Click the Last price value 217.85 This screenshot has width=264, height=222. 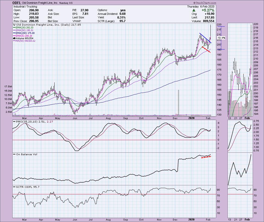pos(210,18)
